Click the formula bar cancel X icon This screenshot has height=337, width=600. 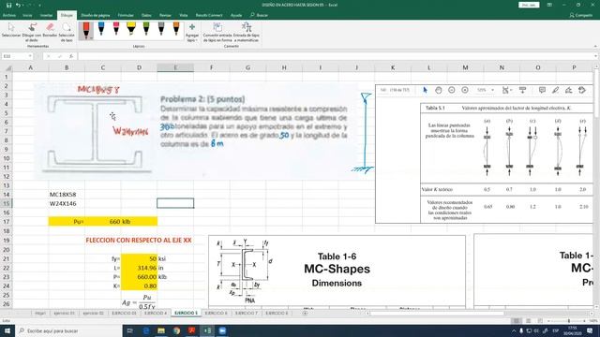[48, 56]
